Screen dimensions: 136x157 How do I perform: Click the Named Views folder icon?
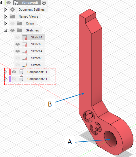pos(12,16)
